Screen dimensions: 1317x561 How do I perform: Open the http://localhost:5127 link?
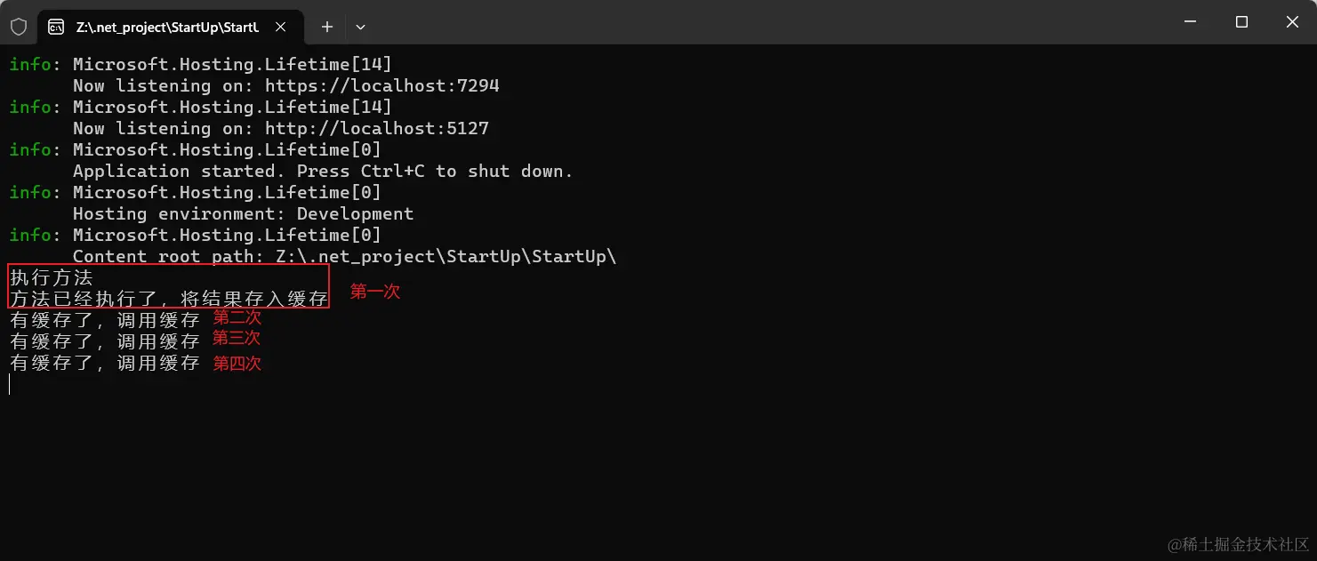click(376, 129)
